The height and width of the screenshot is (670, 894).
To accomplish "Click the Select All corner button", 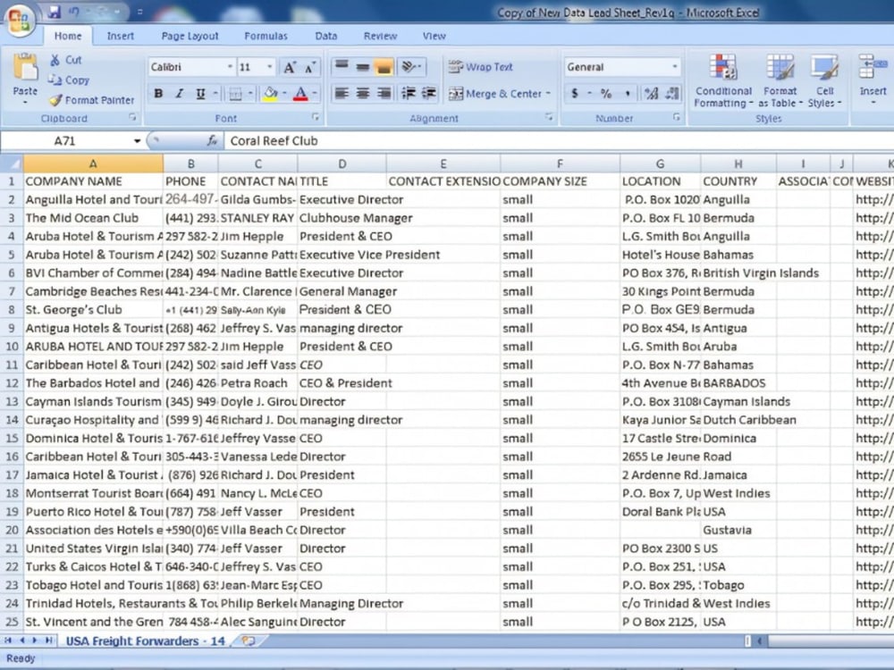I will [12, 164].
